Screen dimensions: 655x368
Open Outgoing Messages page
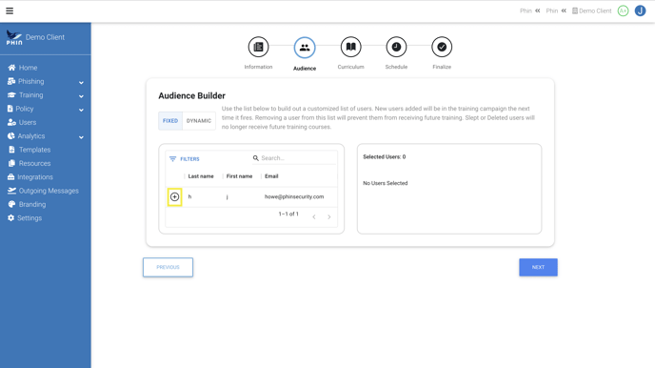tap(43, 191)
